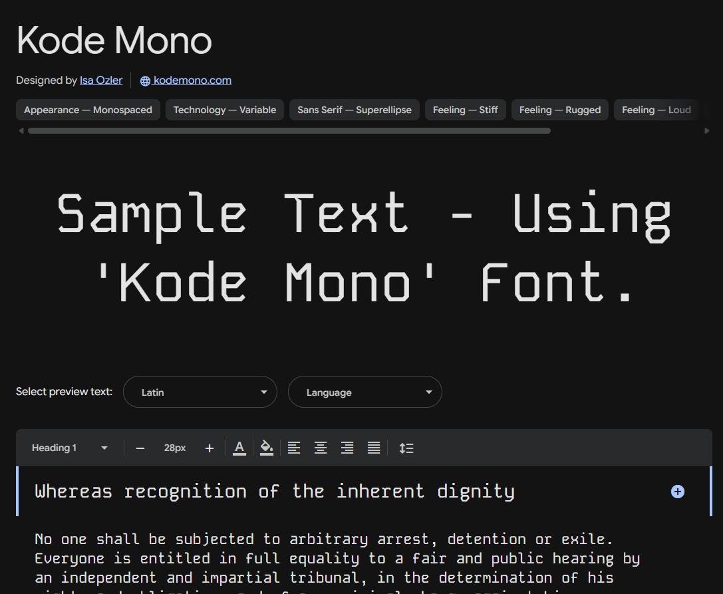The image size is (723, 594).
Task: Click the blue plus icon beside heading
Action: click(x=677, y=492)
